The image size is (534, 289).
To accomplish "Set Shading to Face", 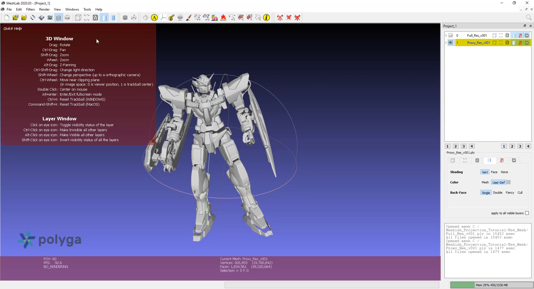I will point(494,172).
